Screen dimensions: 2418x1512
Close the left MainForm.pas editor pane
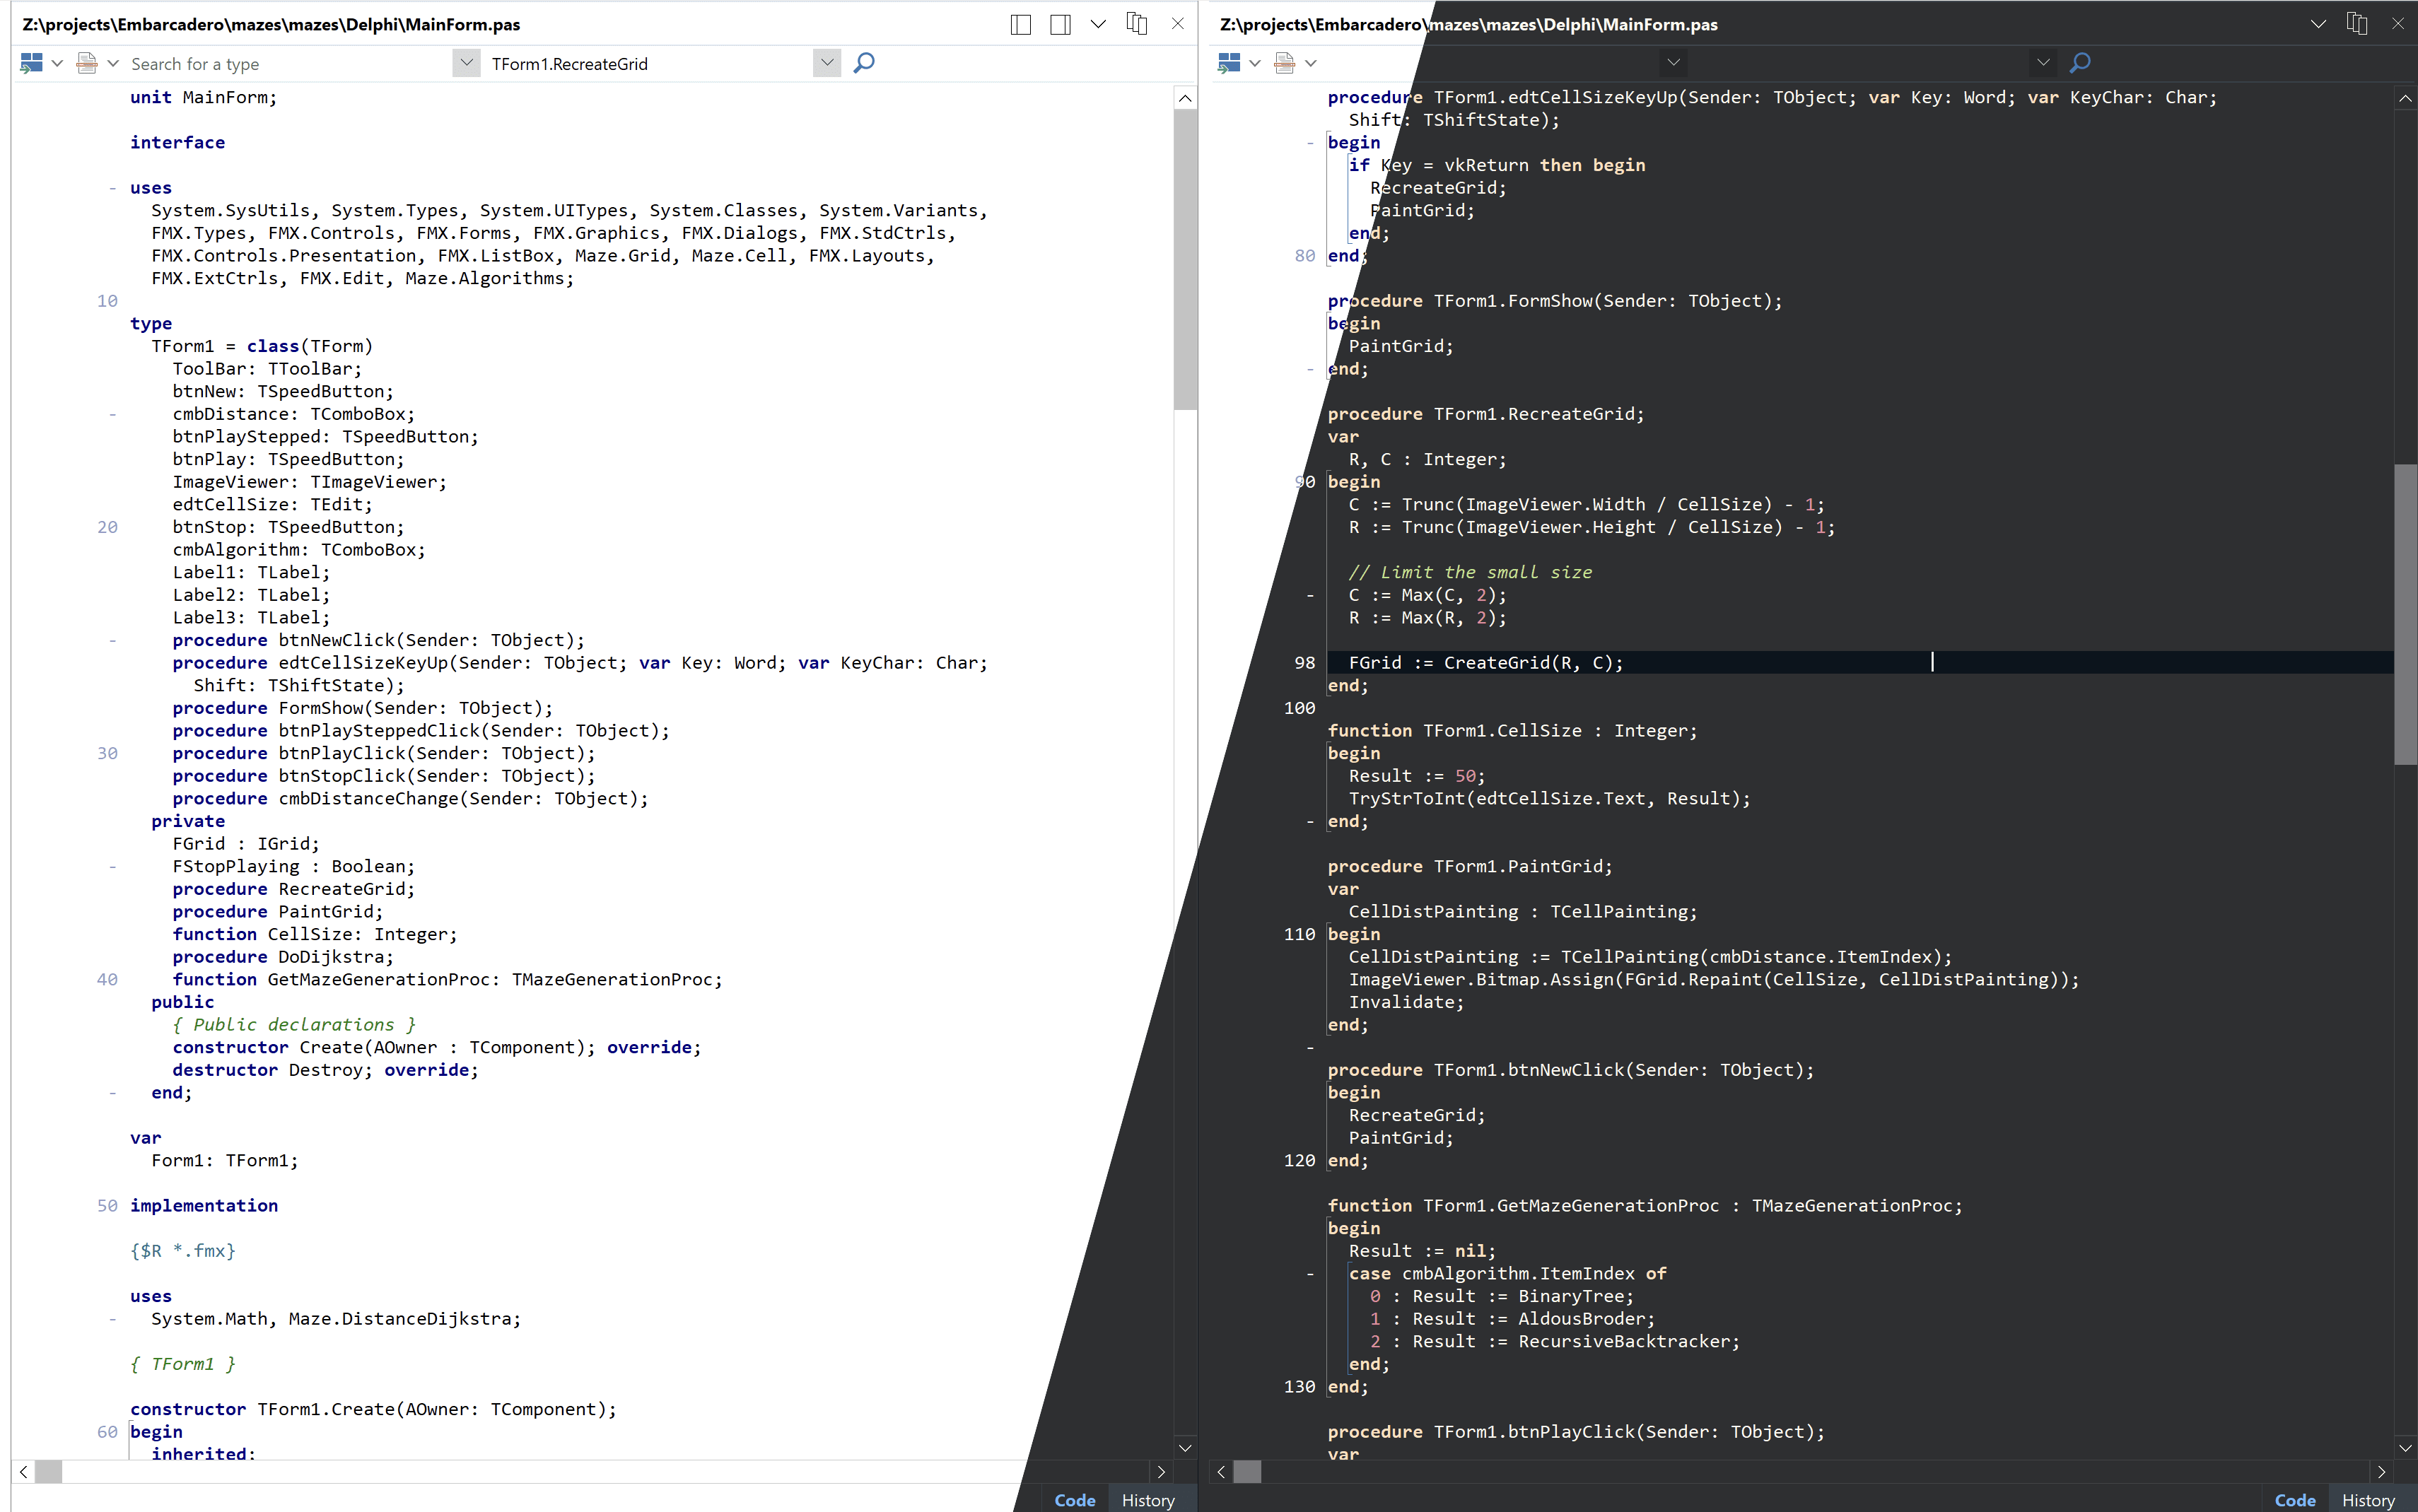point(1177,24)
